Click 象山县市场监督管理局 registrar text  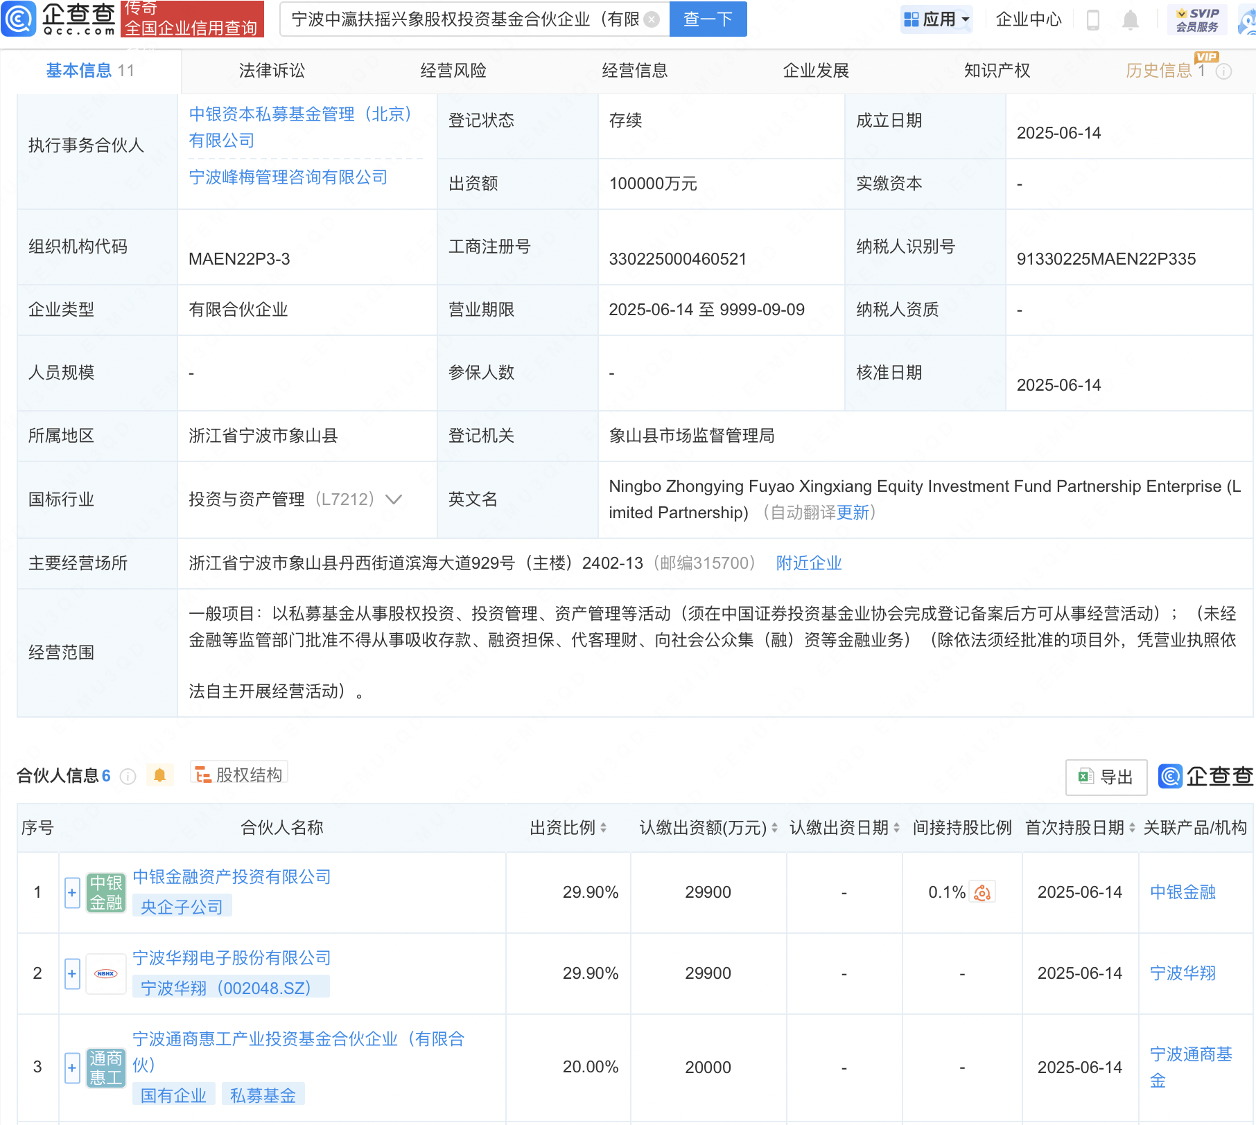[692, 436]
